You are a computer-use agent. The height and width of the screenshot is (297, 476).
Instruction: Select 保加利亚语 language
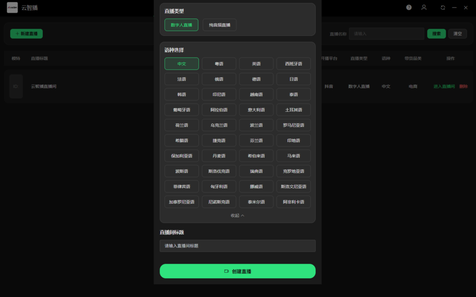181,156
